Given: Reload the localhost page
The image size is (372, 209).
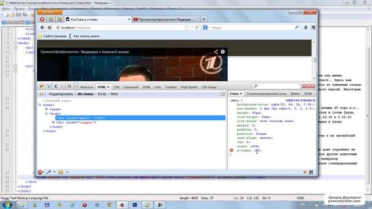Looking at the screenshot, I should click(196, 28).
